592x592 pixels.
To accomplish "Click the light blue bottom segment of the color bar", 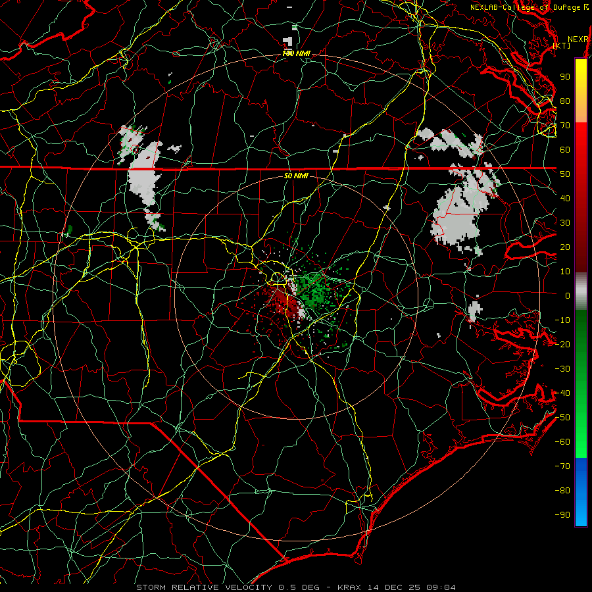I will 581,514.
